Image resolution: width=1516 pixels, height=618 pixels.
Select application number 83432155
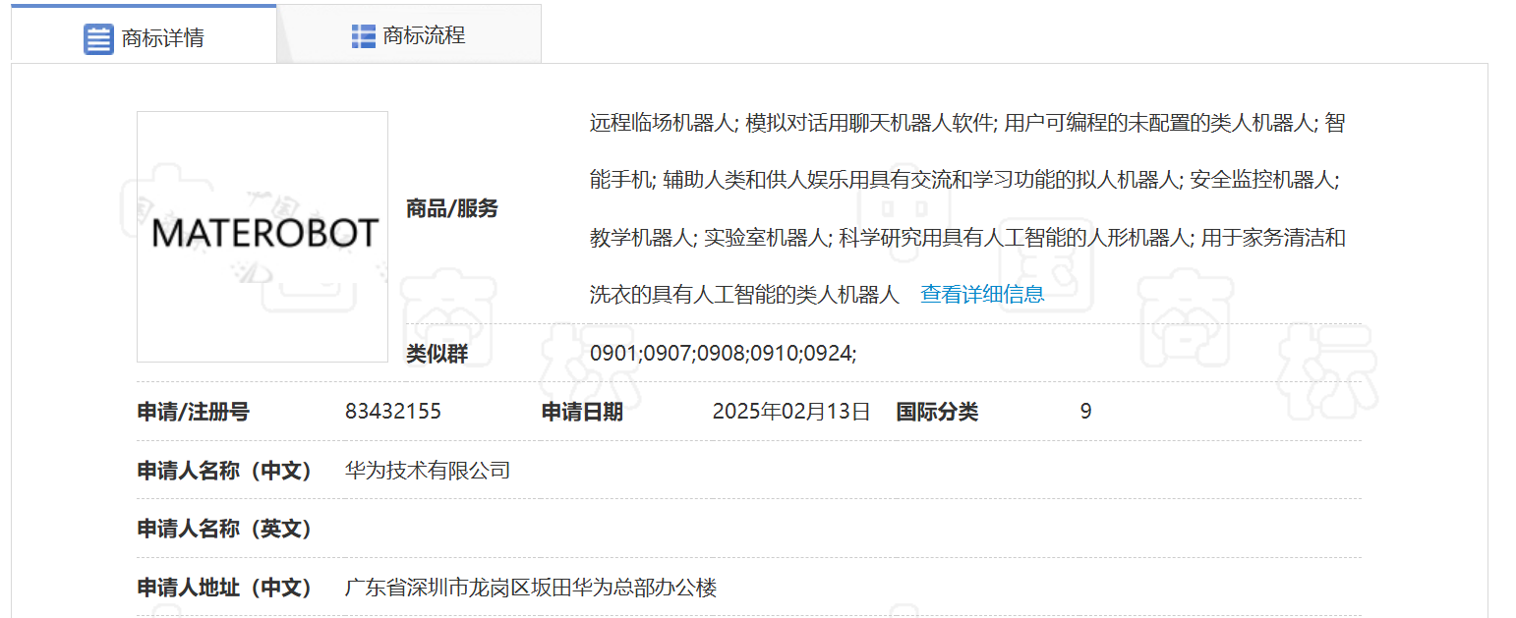[x=393, y=412]
